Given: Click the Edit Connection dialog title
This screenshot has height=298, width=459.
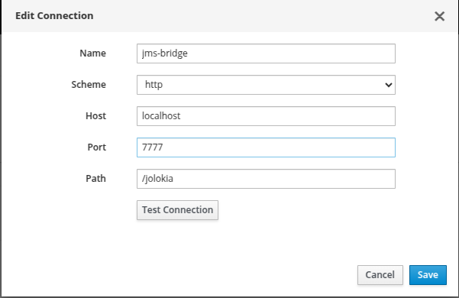Looking at the screenshot, I should click(x=54, y=16).
